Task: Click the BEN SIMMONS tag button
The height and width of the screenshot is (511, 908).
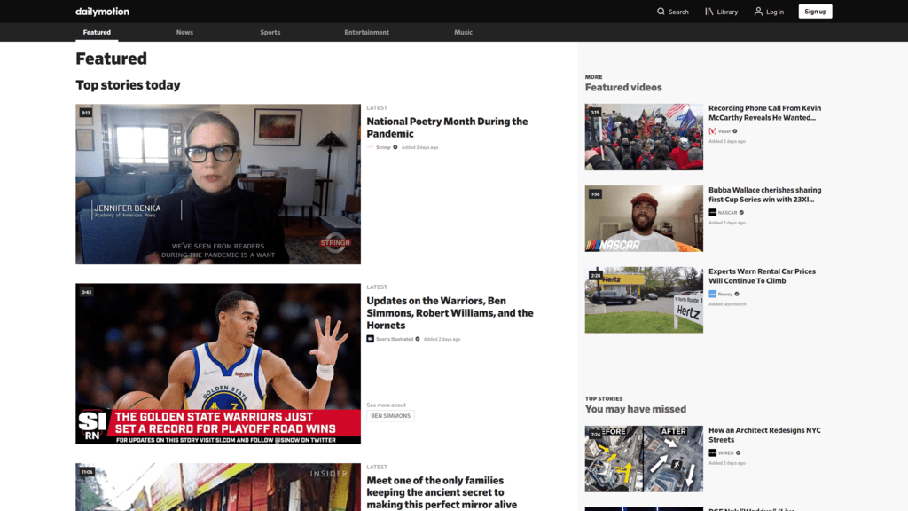Action: [x=390, y=416]
